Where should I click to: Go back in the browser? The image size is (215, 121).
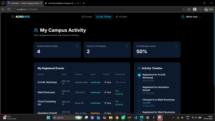(x=3, y=9)
